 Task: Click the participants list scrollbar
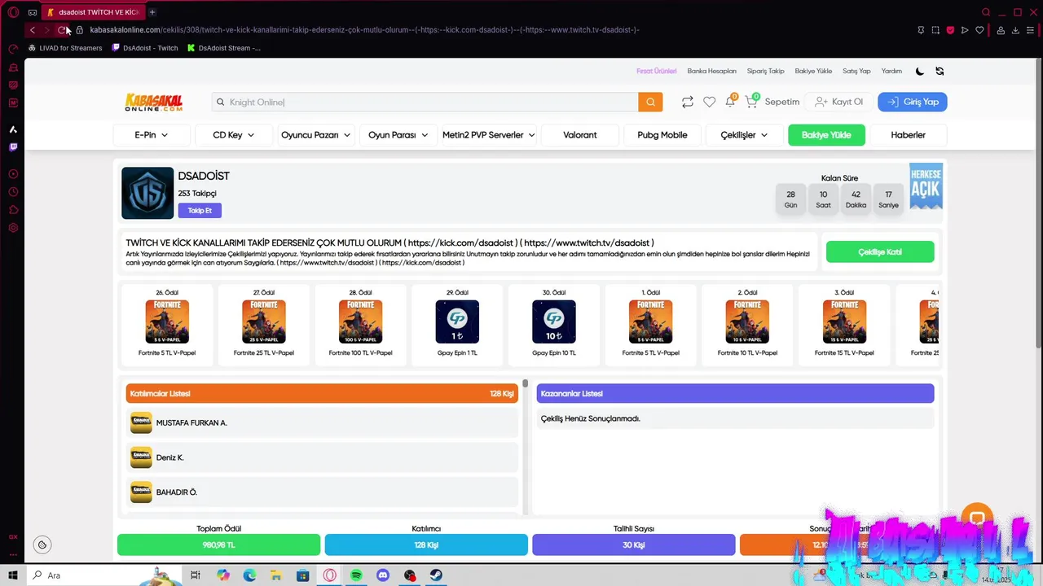coord(526,383)
